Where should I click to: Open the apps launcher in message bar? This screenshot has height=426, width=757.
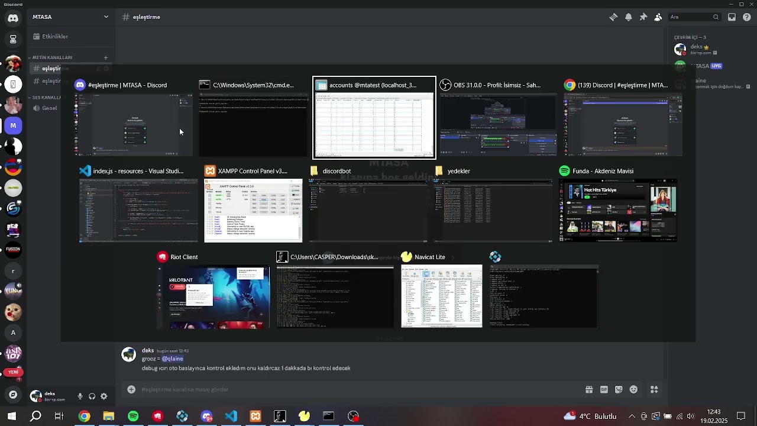pyautogui.click(x=654, y=389)
